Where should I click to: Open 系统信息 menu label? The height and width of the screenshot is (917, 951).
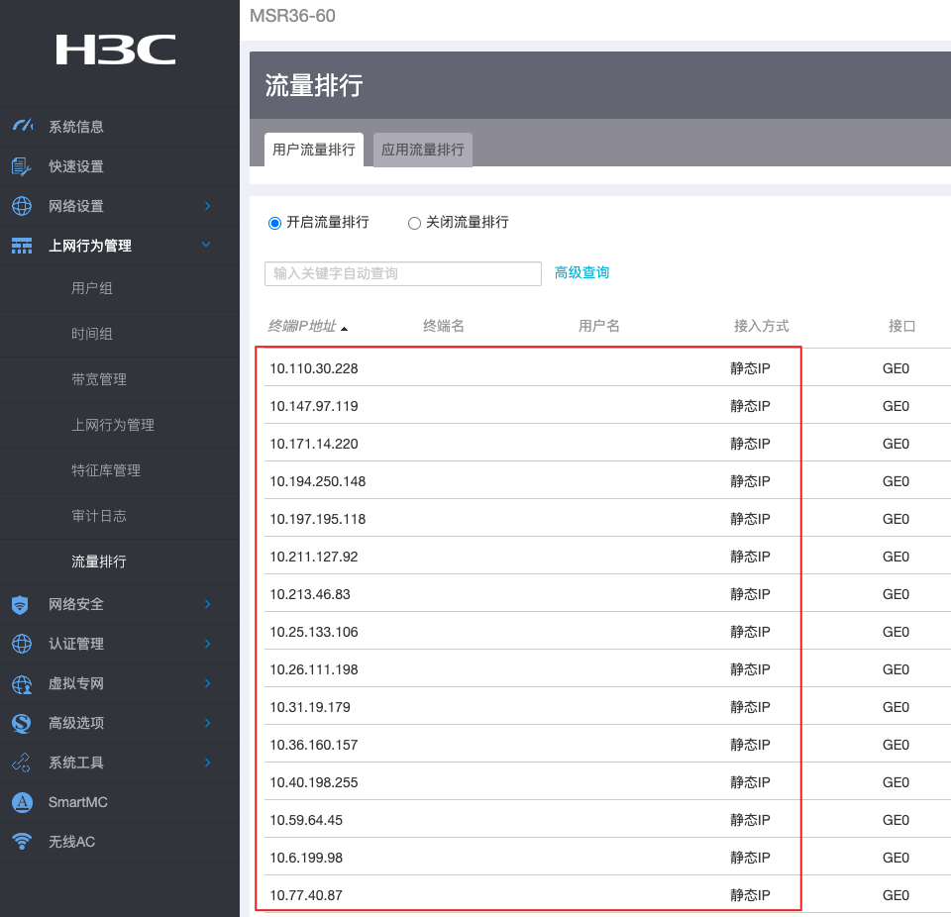(76, 126)
